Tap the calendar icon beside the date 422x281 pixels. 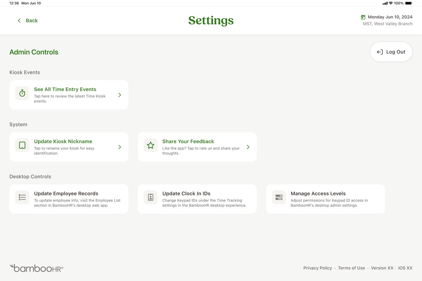point(363,17)
